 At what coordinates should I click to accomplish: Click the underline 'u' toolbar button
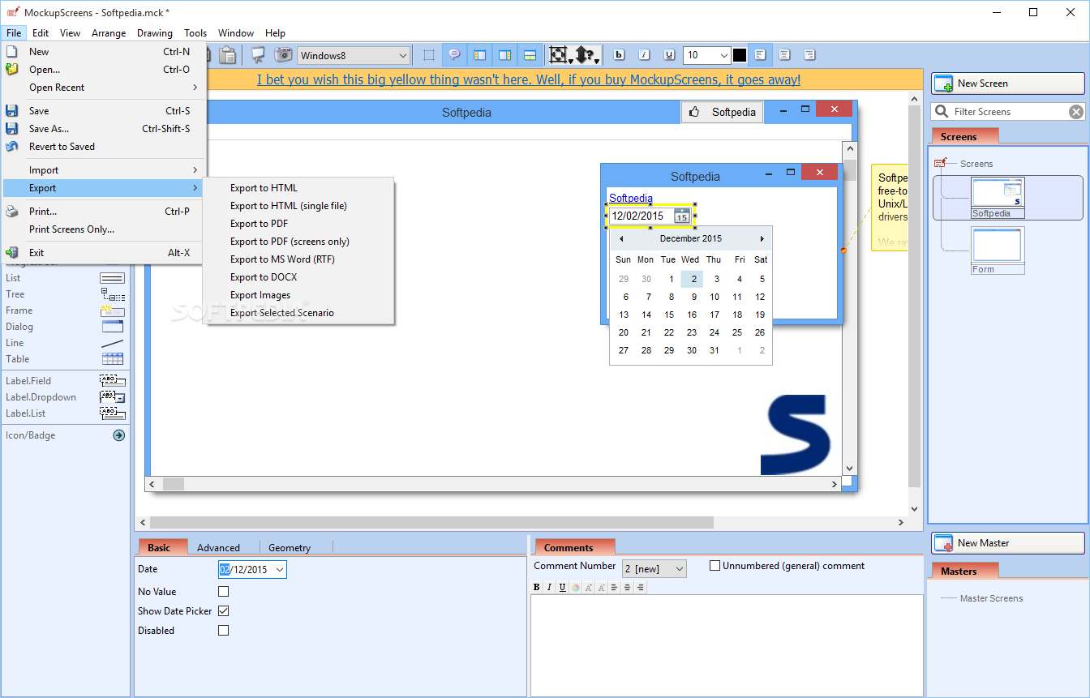pos(669,55)
